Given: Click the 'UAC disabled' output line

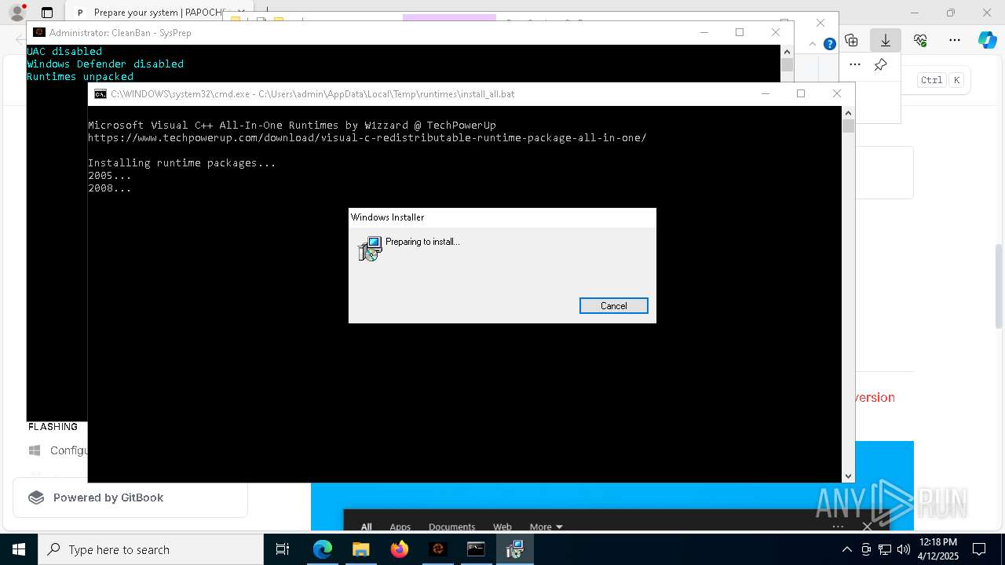Looking at the screenshot, I should pos(64,52).
